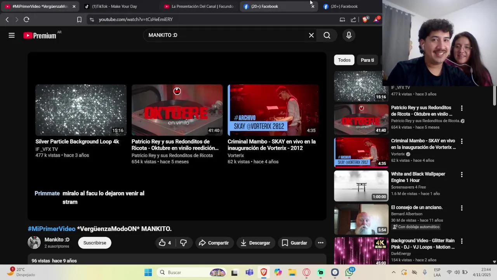This screenshot has width=497, height=280.
Task: Open Opera browser from taskbar
Action: click(x=306, y=273)
